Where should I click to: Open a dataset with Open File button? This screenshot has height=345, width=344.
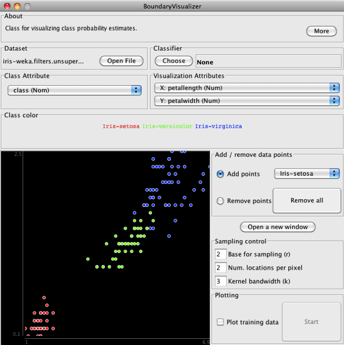[x=121, y=61]
